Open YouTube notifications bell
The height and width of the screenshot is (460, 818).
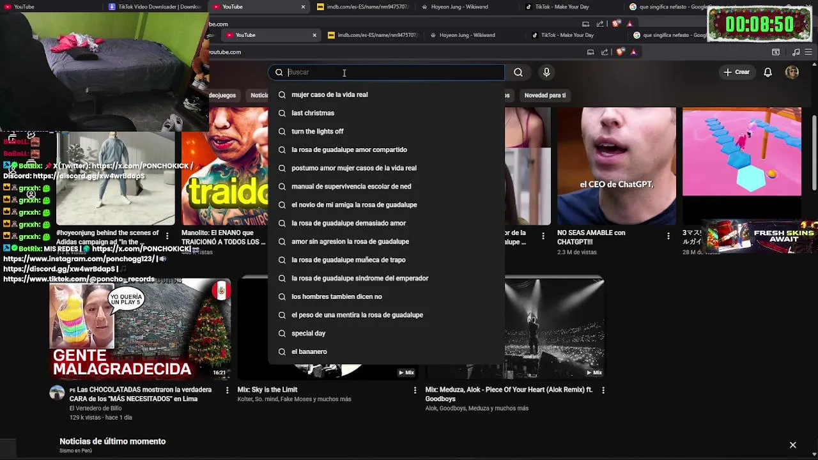pos(768,72)
